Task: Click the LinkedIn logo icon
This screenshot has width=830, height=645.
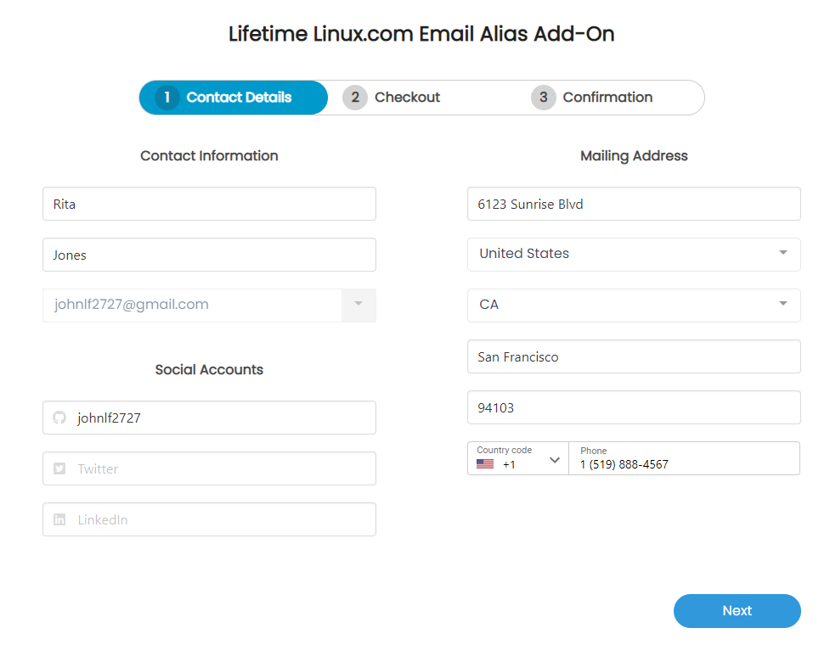Action: pos(59,519)
